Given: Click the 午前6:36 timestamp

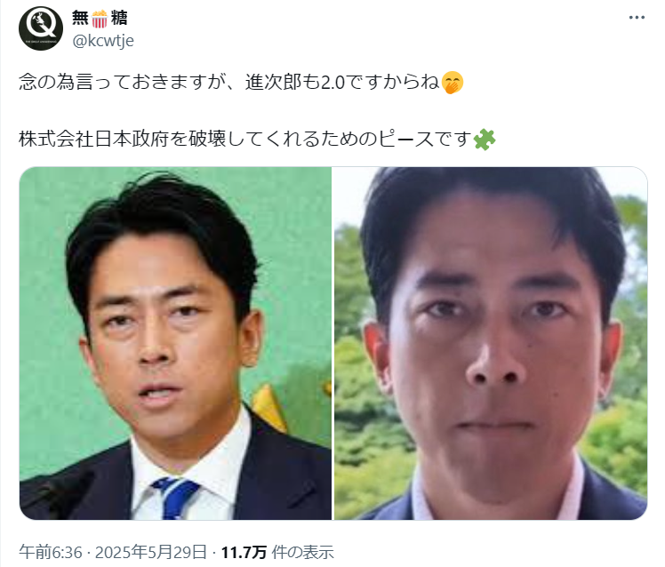Looking at the screenshot, I should (50, 552).
